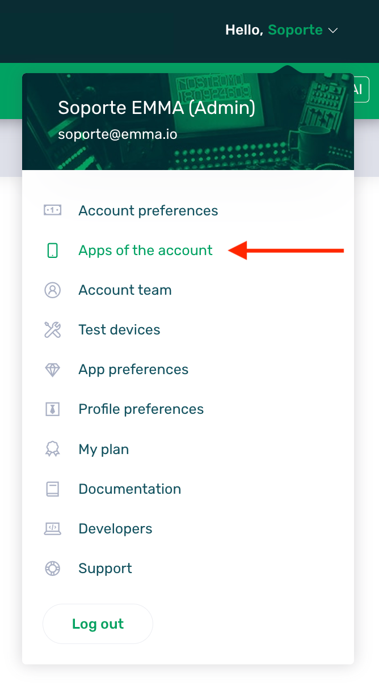This screenshot has height=695, width=379.
Task: Open My plan from the menu
Action: (104, 449)
